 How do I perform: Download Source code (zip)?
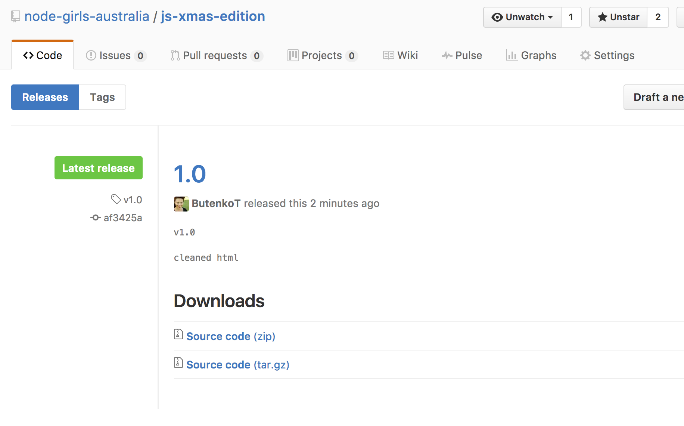pos(231,336)
